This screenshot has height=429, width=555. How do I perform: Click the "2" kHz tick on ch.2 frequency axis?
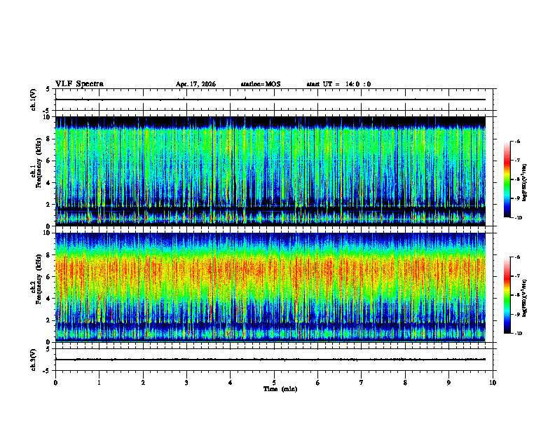point(48,320)
